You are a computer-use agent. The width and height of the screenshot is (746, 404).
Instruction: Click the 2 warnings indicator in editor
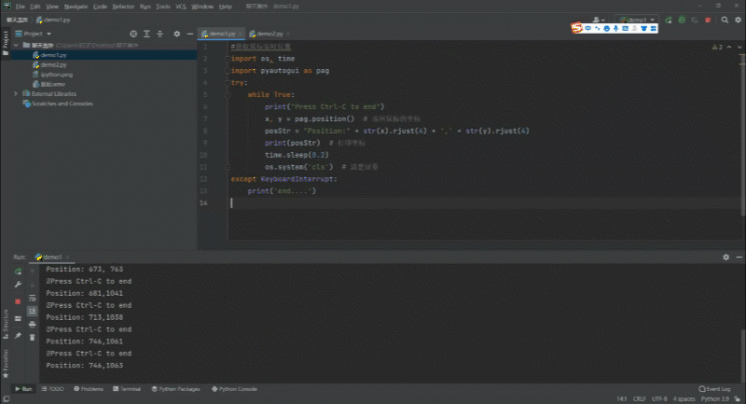pos(717,47)
